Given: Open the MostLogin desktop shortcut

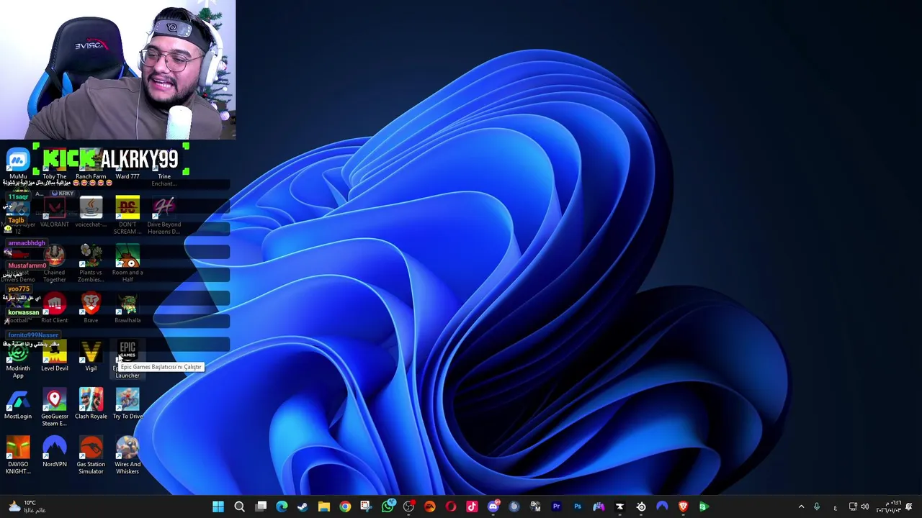Looking at the screenshot, I should (x=18, y=404).
